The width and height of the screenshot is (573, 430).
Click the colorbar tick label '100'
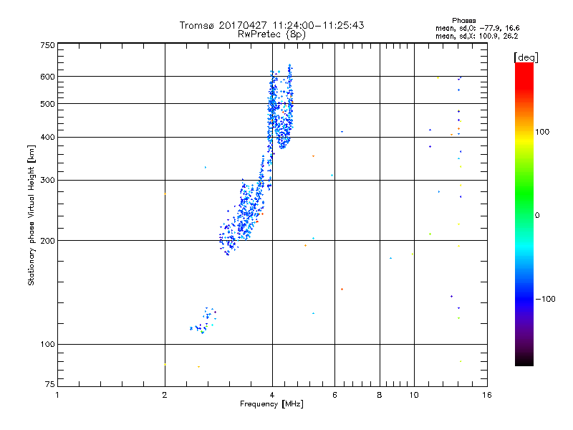pyautogui.click(x=542, y=132)
